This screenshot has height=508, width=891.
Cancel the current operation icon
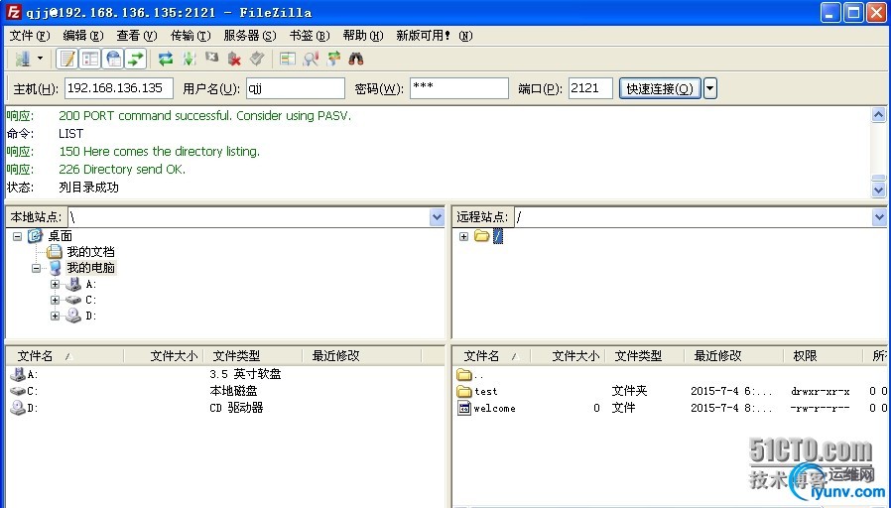[x=211, y=58]
